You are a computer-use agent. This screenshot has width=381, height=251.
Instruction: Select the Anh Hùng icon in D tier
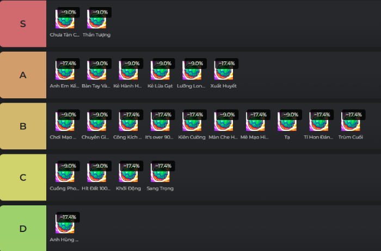tap(65, 225)
